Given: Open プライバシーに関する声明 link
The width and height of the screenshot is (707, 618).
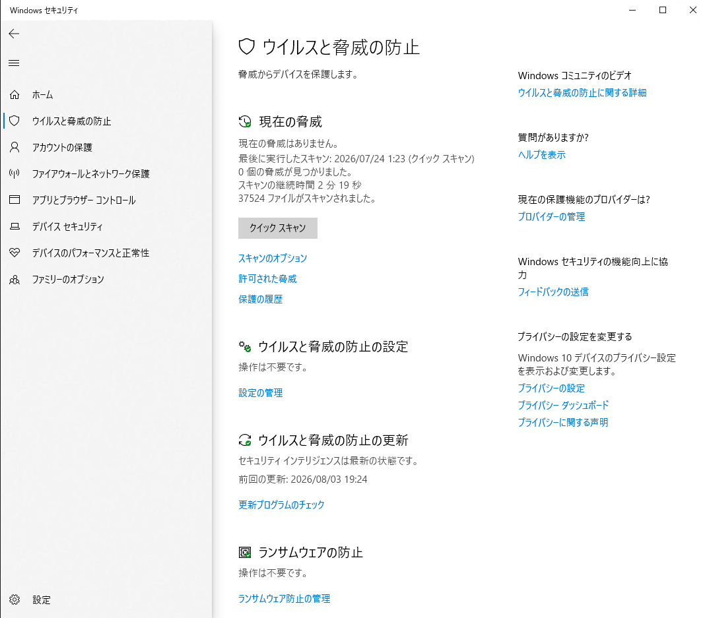Looking at the screenshot, I should pyautogui.click(x=563, y=423).
